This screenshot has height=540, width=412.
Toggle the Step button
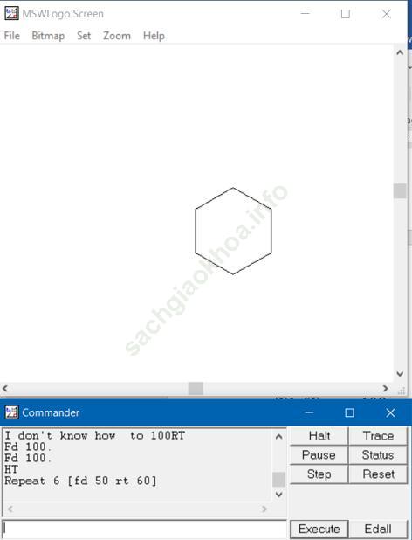click(319, 474)
